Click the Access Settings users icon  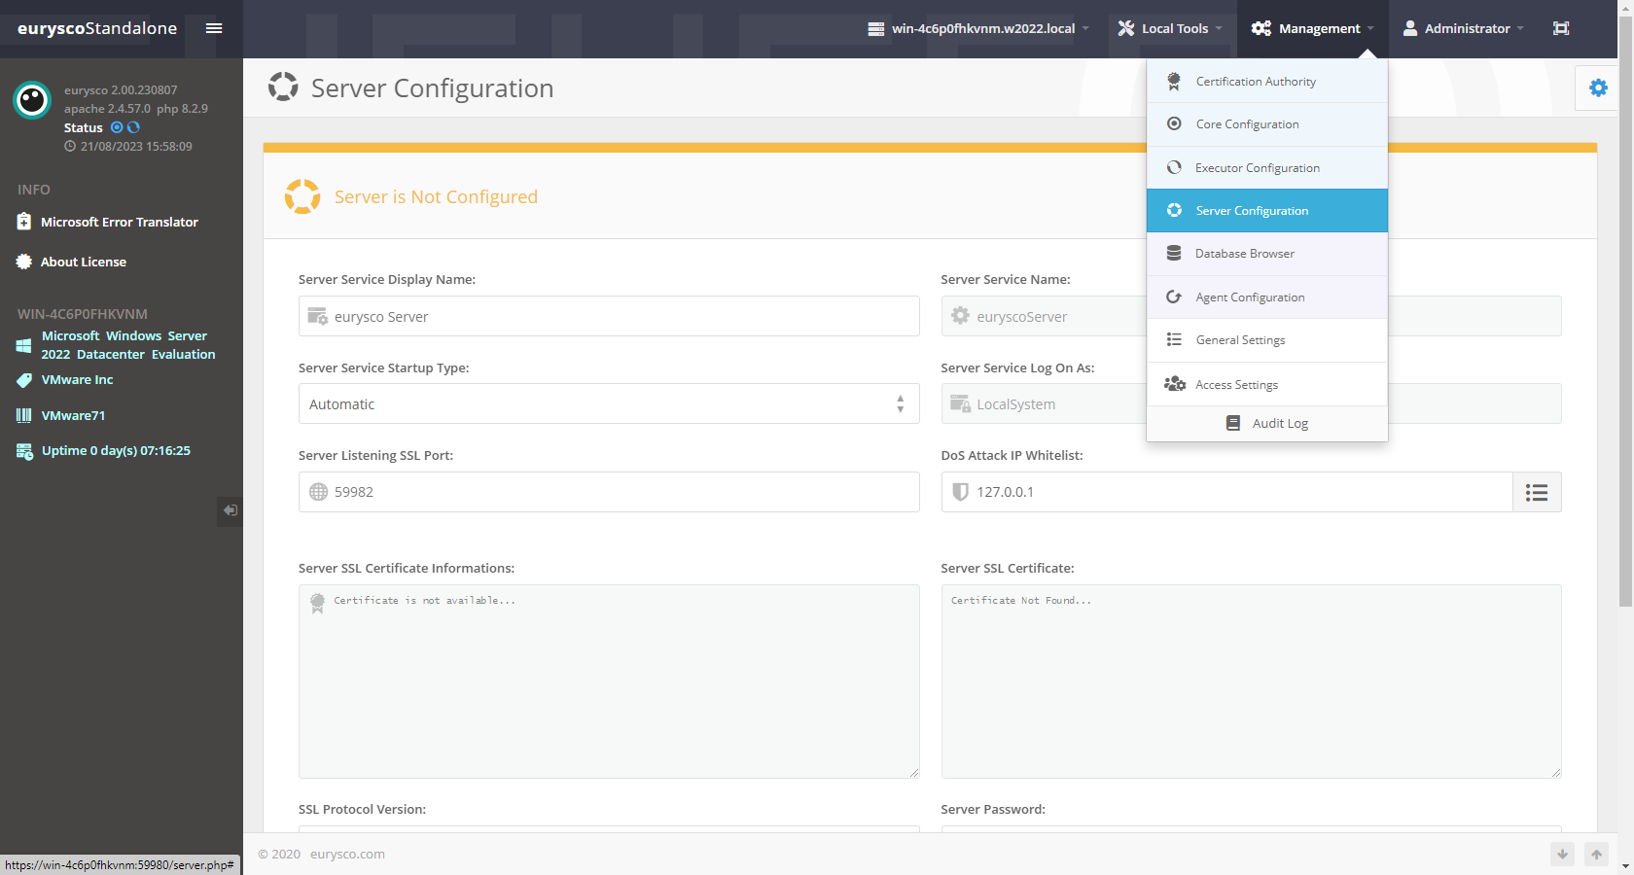1175,384
